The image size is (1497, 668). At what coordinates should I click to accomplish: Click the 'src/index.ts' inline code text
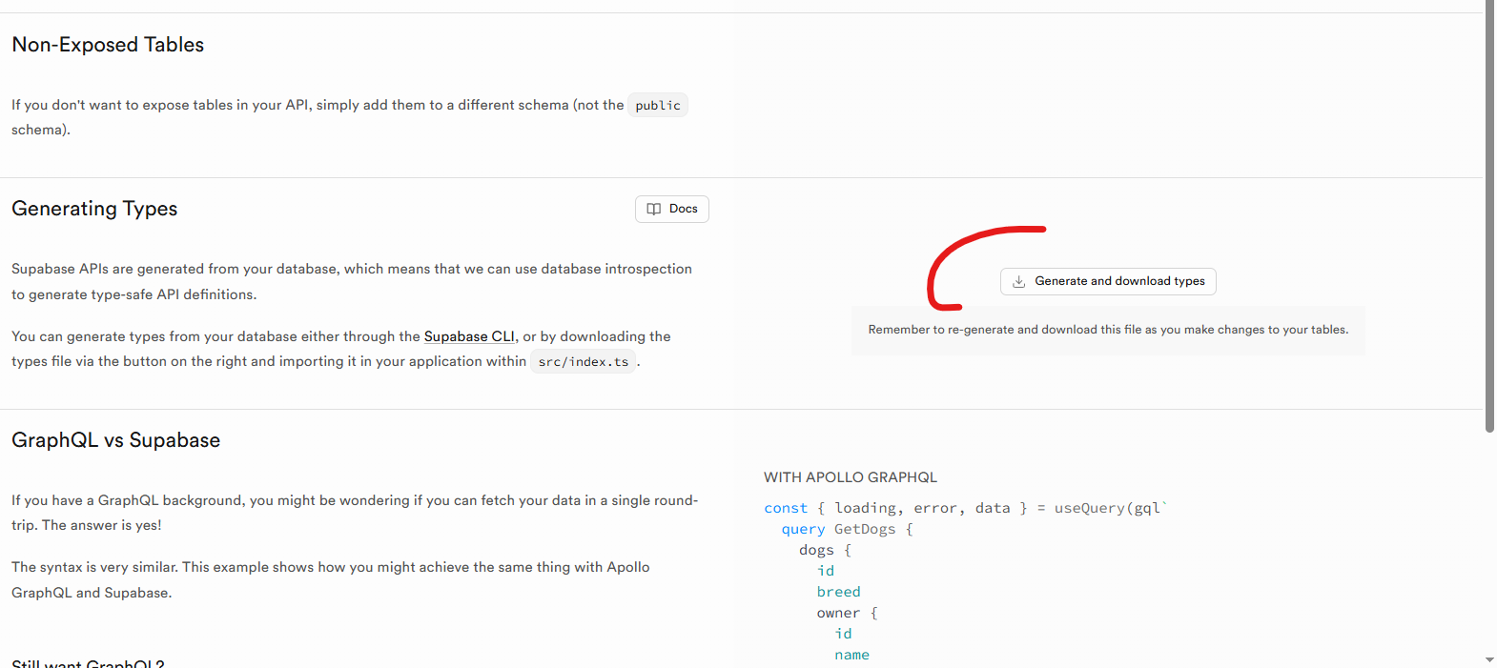584,362
